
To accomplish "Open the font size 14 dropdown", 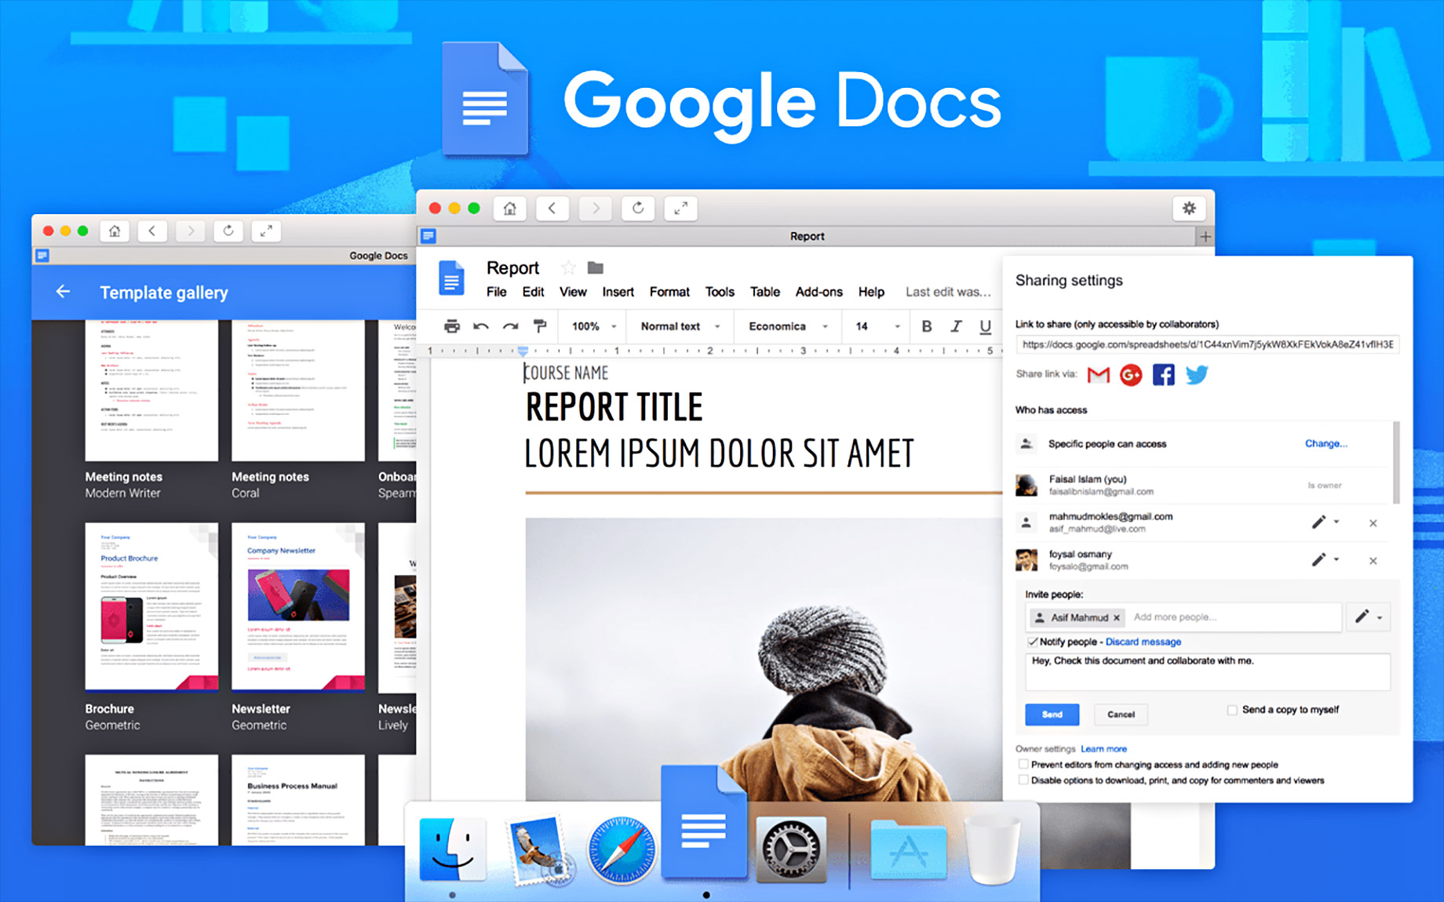I will point(877,326).
